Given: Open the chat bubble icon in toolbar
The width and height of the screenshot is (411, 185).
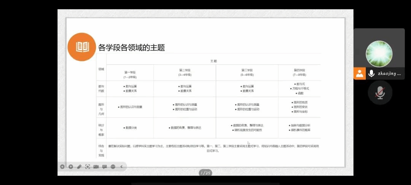Looking at the screenshot, I should pyautogui.click(x=104, y=167).
